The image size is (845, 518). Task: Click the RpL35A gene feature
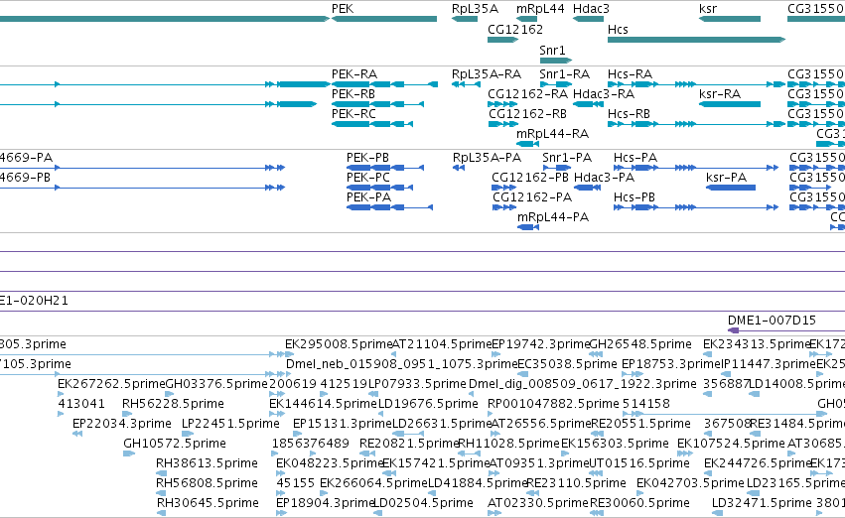(465, 19)
